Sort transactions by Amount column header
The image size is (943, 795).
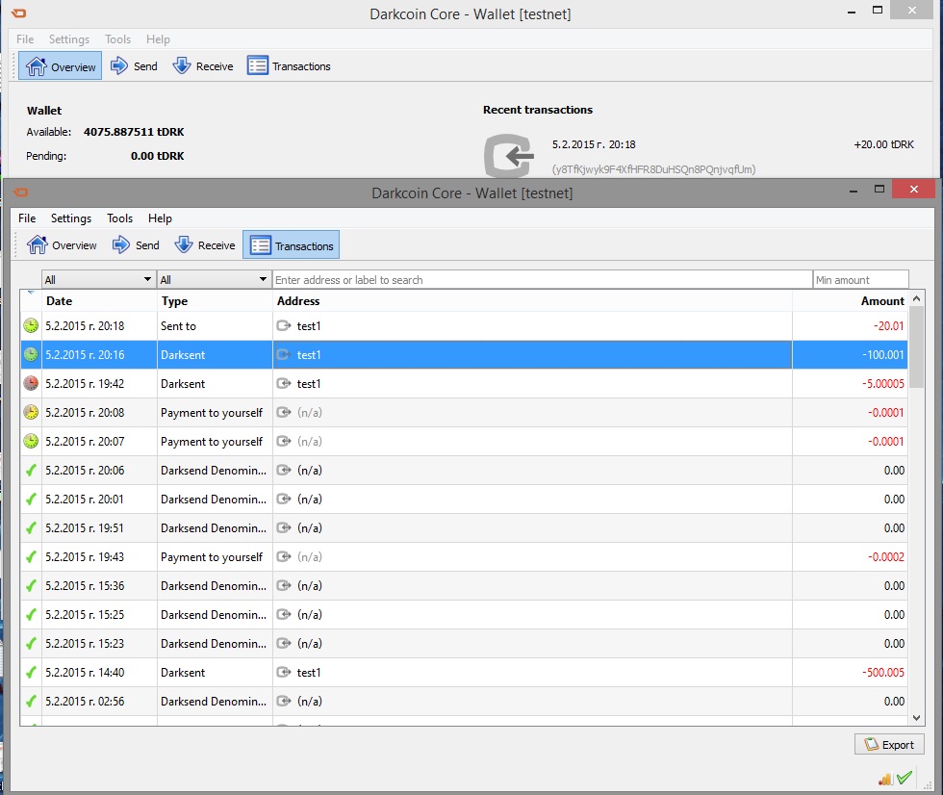point(850,300)
